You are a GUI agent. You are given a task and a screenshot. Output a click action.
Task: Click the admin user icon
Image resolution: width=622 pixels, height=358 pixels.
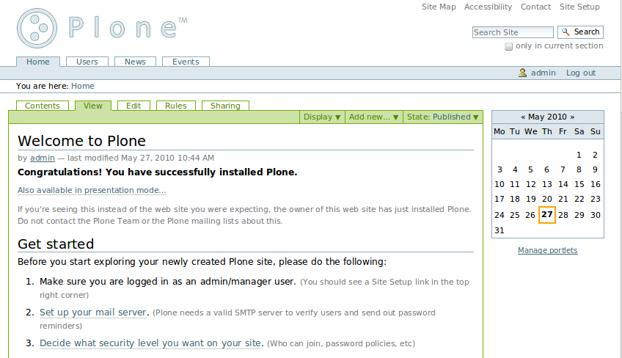point(522,73)
